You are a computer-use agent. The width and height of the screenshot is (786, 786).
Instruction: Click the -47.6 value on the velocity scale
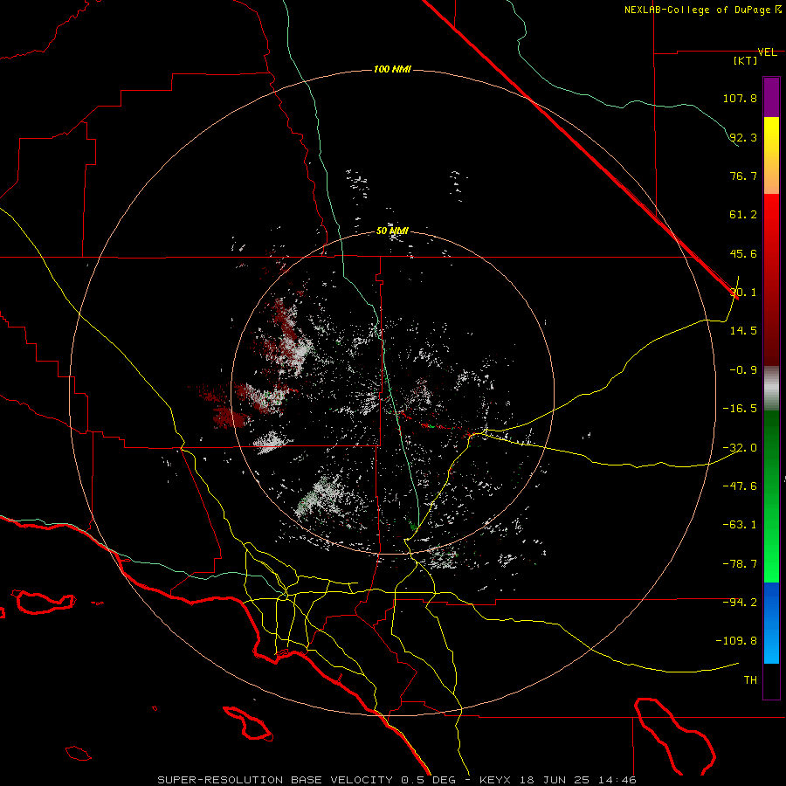pos(740,486)
